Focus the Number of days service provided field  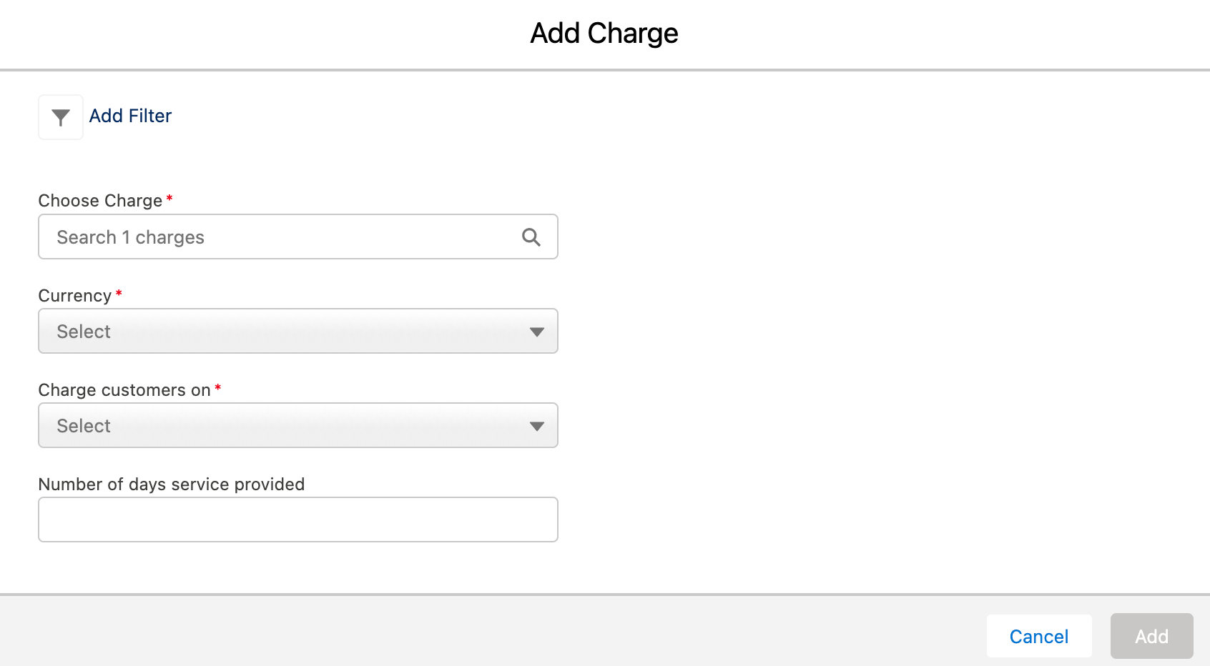coord(297,520)
